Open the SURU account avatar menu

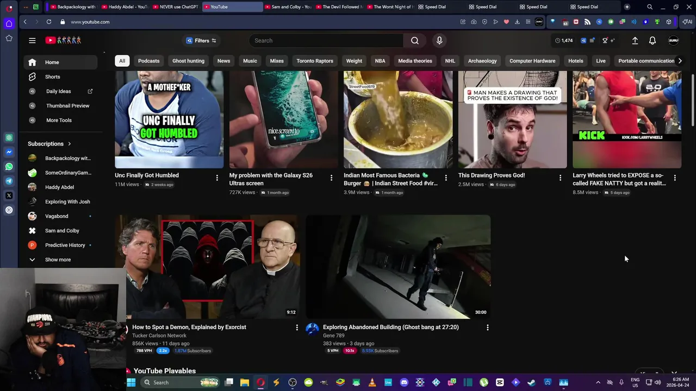pyautogui.click(x=673, y=40)
